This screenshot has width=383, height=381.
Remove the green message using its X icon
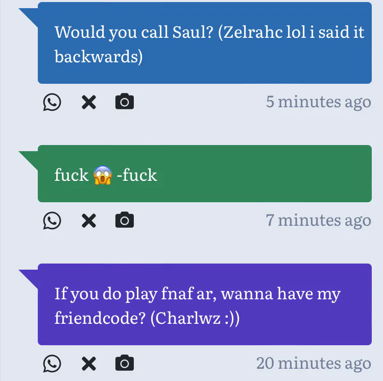click(89, 221)
